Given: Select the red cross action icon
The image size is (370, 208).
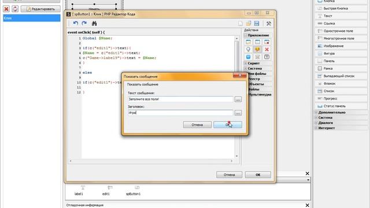Looking at the screenshot, I should coord(267,49).
